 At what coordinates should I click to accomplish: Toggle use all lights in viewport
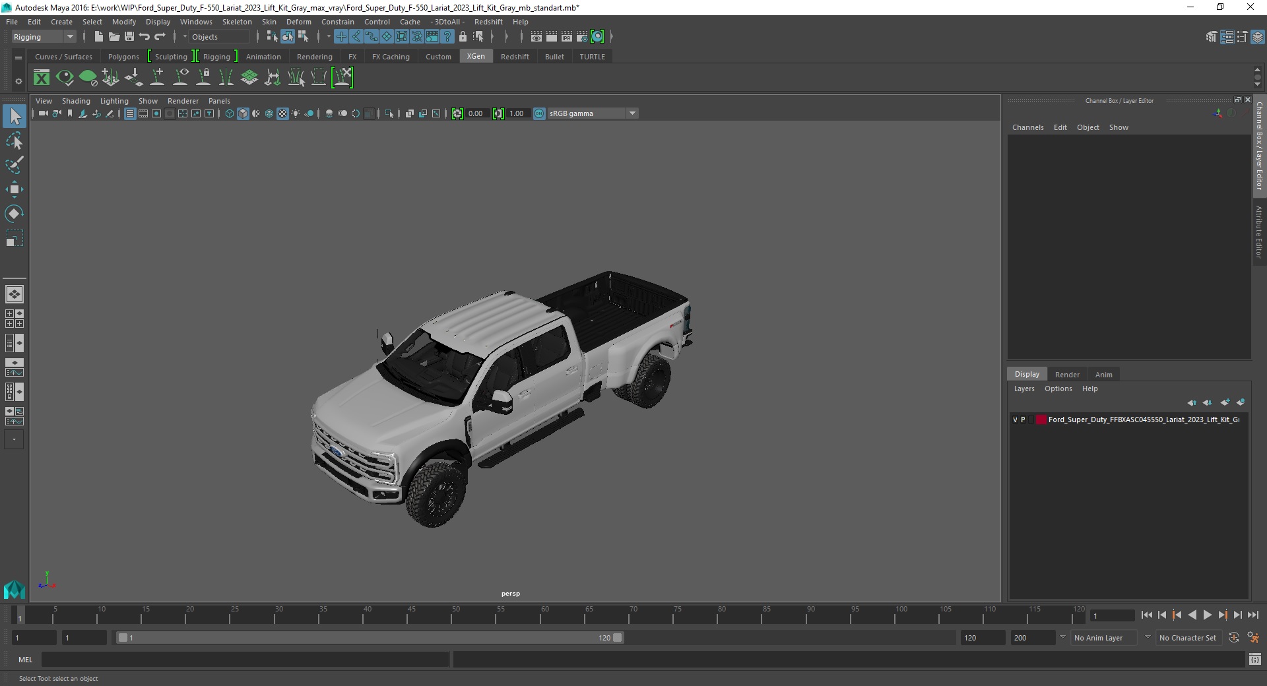coord(296,113)
